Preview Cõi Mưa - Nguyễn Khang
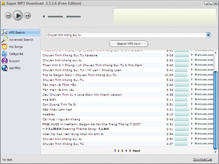This screenshot has height=164, width=219. point(192,119)
